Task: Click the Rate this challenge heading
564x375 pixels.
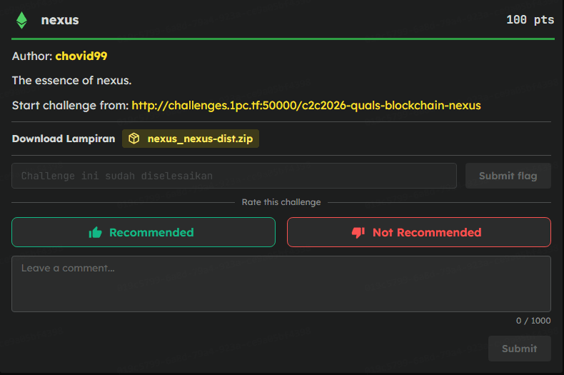Action: [281, 202]
